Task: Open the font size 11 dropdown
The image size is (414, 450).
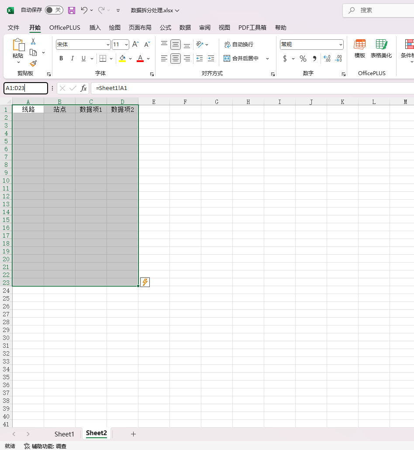Action: pyautogui.click(x=126, y=45)
